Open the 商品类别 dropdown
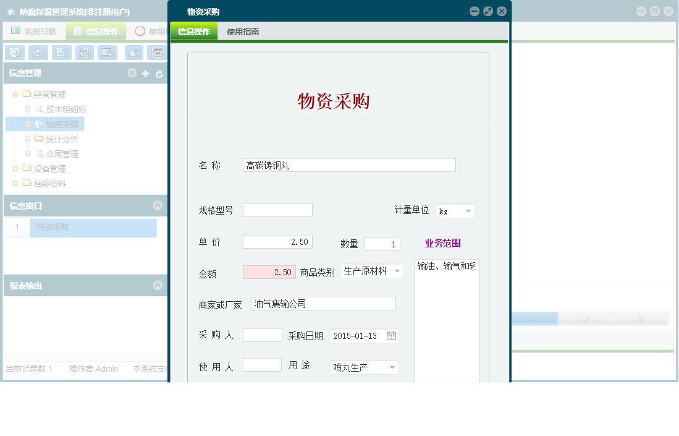The height and width of the screenshot is (436, 679). 398,271
